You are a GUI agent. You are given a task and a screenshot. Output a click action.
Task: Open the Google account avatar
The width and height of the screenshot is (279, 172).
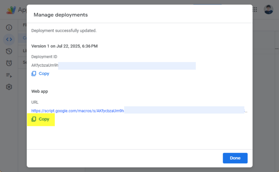click(268, 9)
